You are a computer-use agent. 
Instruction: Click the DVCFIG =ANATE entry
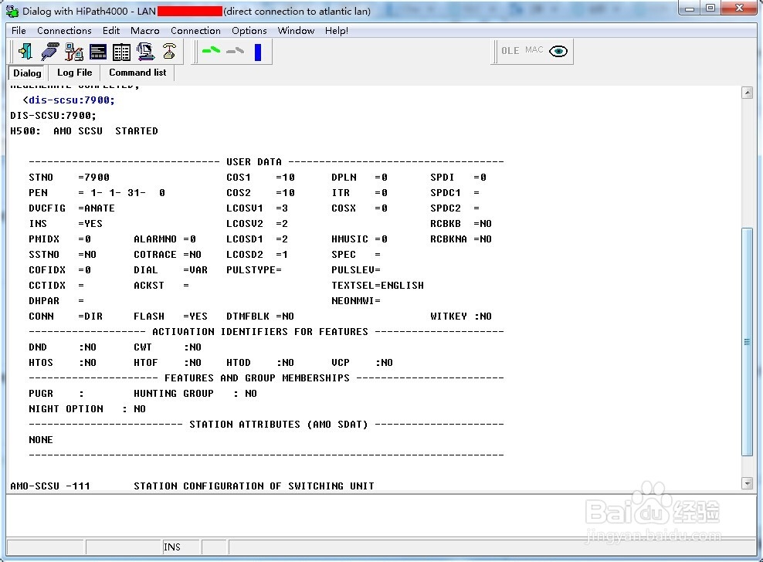point(72,208)
